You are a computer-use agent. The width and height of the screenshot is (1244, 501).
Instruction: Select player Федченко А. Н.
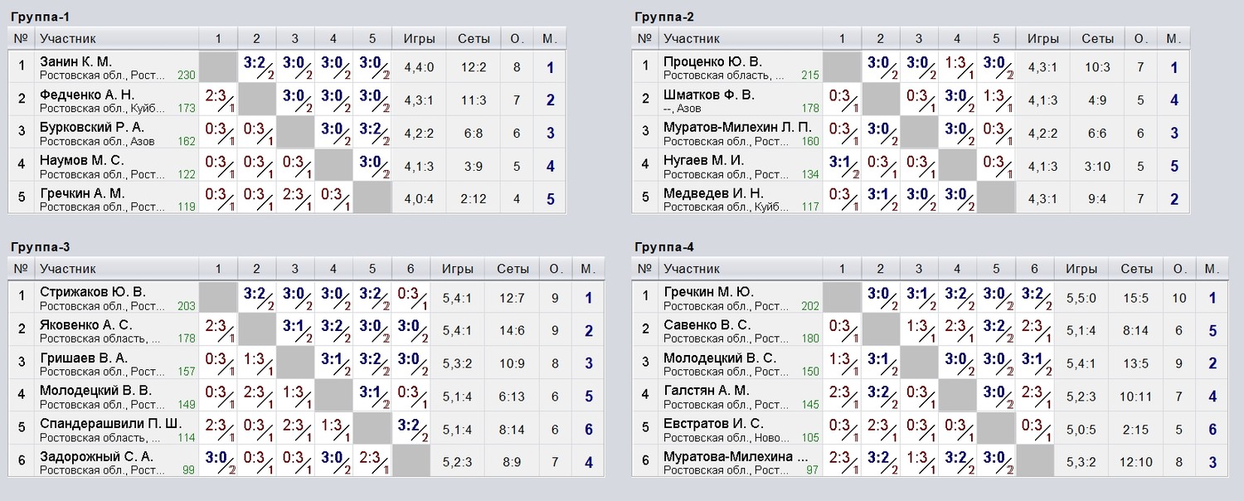(x=87, y=95)
